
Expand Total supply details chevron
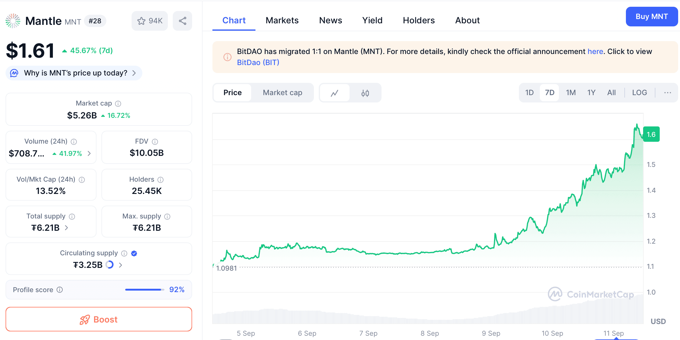click(66, 228)
